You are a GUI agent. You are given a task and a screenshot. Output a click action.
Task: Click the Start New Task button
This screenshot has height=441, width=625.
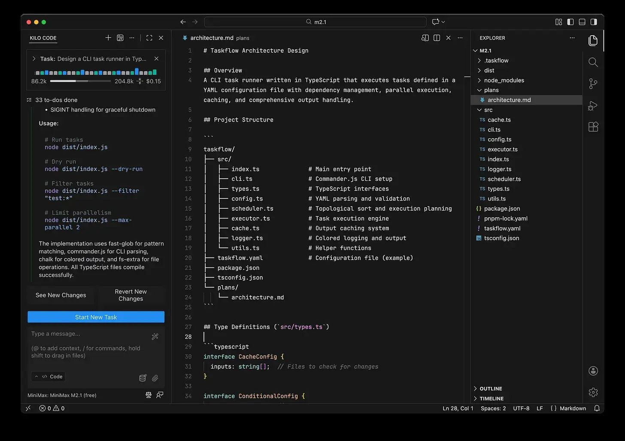coord(96,317)
